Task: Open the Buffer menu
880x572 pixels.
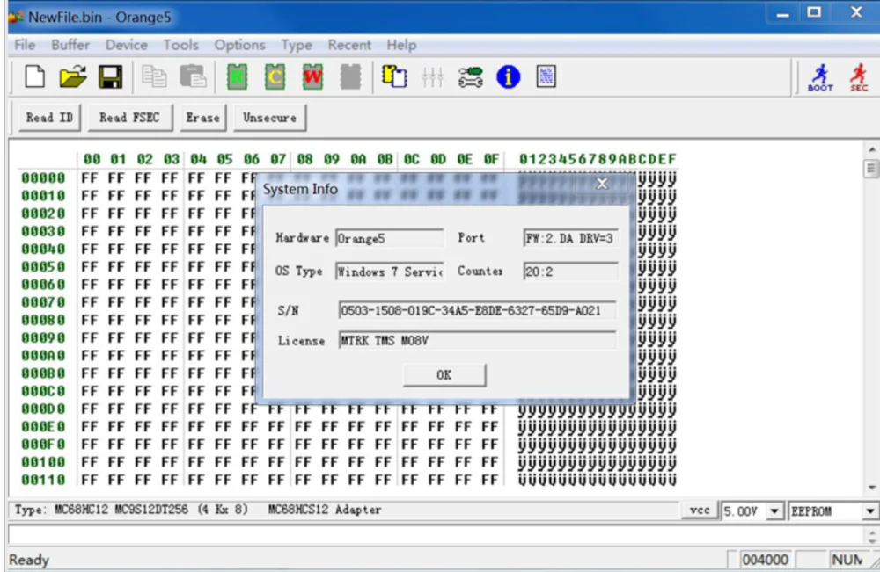Action: (x=70, y=45)
